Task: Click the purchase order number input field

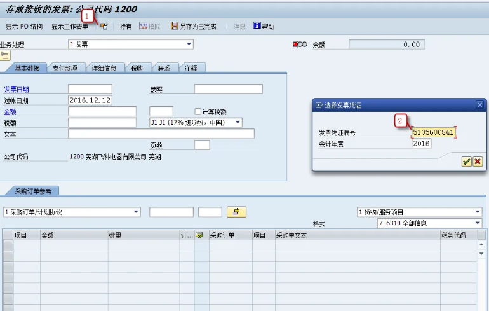Action: click(x=171, y=212)
